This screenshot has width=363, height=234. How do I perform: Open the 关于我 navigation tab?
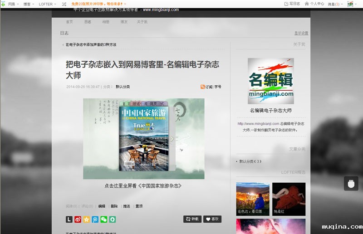pos(142,22)
